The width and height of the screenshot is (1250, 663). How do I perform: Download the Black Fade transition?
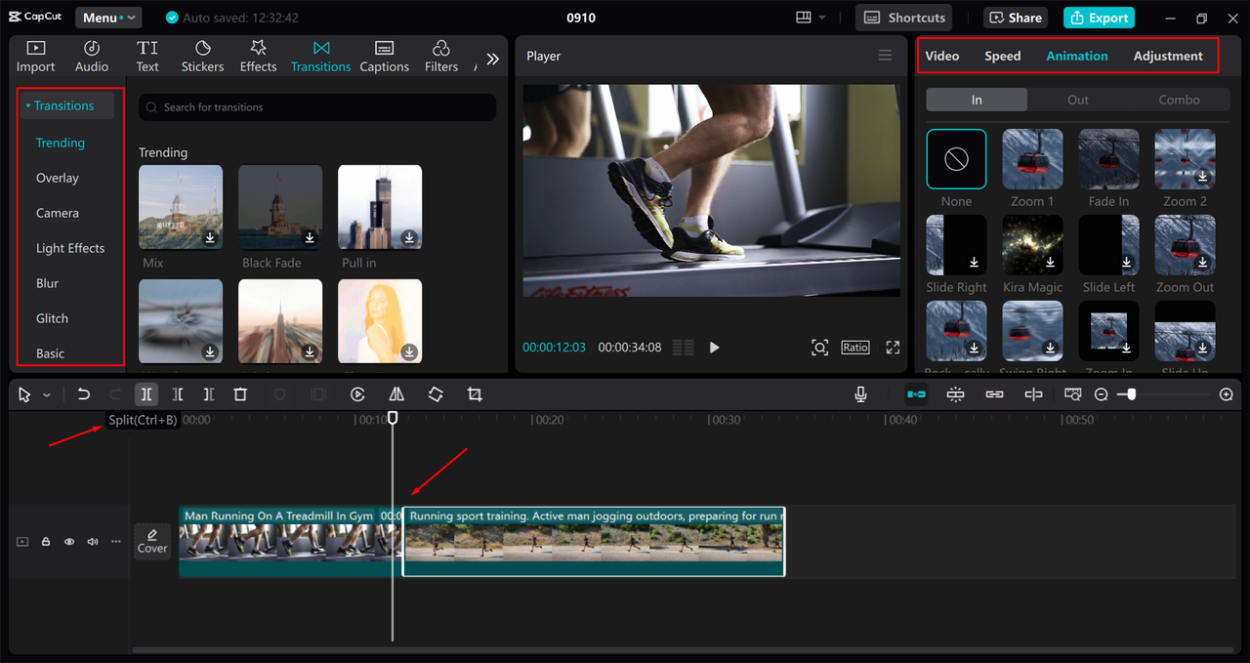pos(310,237)
